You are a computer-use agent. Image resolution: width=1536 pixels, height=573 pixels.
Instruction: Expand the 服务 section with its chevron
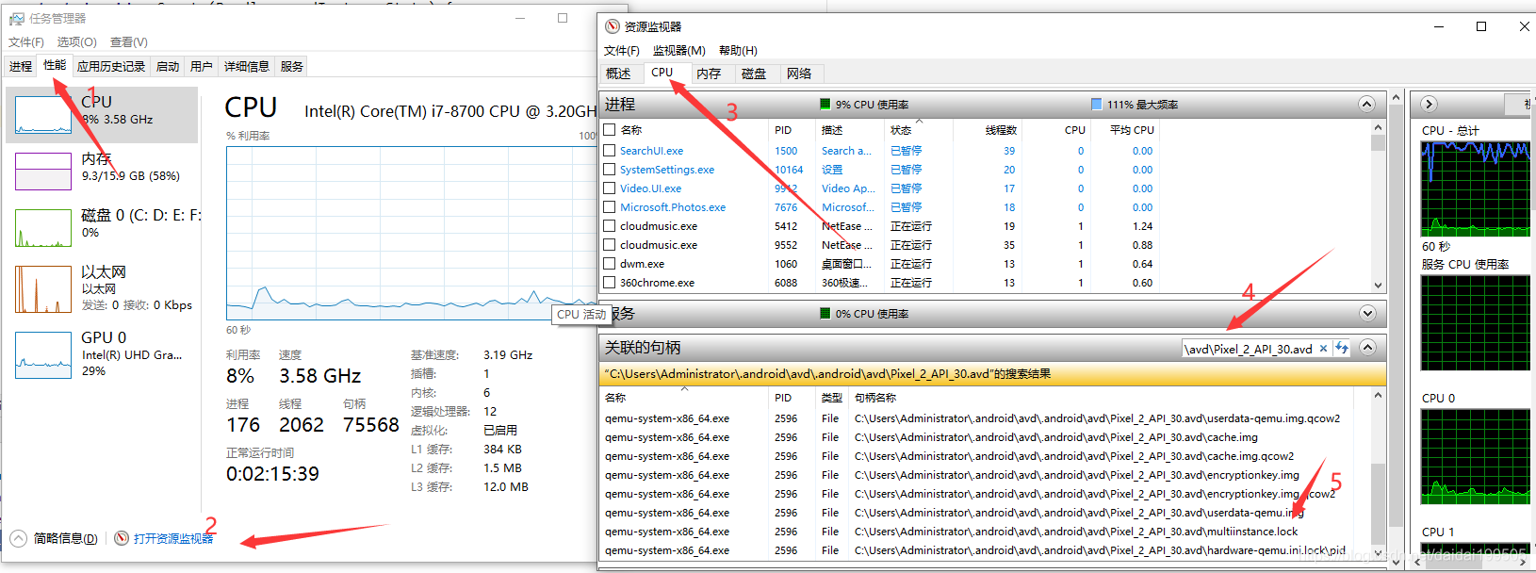(1367, 313)
